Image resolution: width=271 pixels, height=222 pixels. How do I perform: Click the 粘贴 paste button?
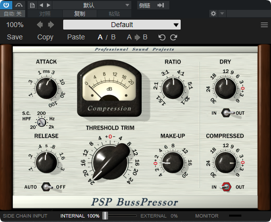point(114,14)
